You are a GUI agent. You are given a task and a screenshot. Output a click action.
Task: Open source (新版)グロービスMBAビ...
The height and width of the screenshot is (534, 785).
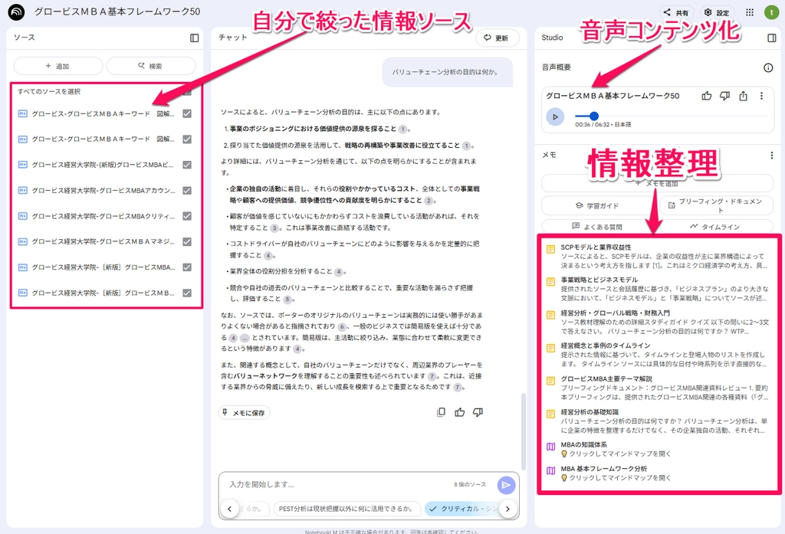103,165
